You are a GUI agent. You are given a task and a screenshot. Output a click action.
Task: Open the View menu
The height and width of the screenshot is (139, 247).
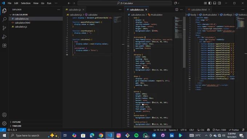[36, 3]
